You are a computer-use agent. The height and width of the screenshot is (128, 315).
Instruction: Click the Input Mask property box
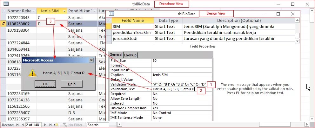click(182, 70)
